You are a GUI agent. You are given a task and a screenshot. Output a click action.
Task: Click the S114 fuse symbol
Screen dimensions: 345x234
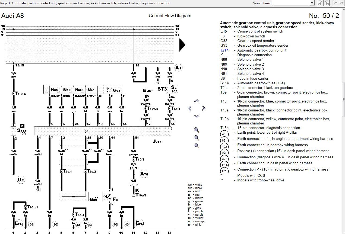tap(14, 131)
